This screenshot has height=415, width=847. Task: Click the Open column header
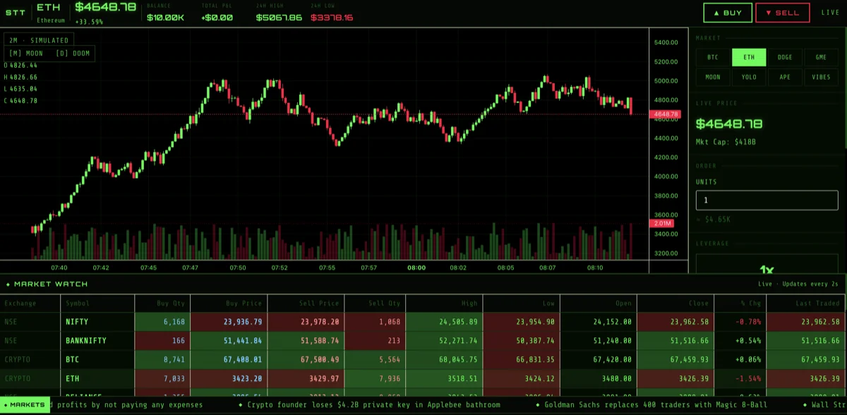599,303
